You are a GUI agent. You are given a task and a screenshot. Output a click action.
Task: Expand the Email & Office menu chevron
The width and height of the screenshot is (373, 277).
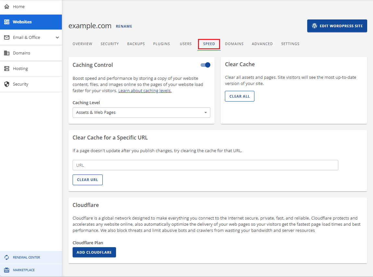tap(57, 37)
